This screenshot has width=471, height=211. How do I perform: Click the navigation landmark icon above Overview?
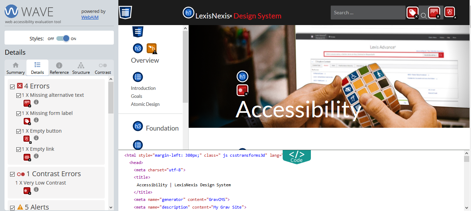138,31
